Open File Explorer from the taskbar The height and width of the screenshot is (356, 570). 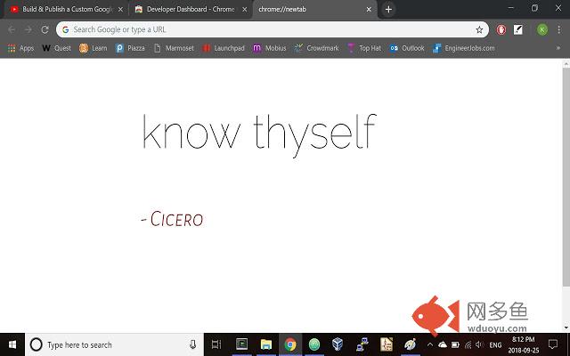pyautogui.click(x=265, y=344)
